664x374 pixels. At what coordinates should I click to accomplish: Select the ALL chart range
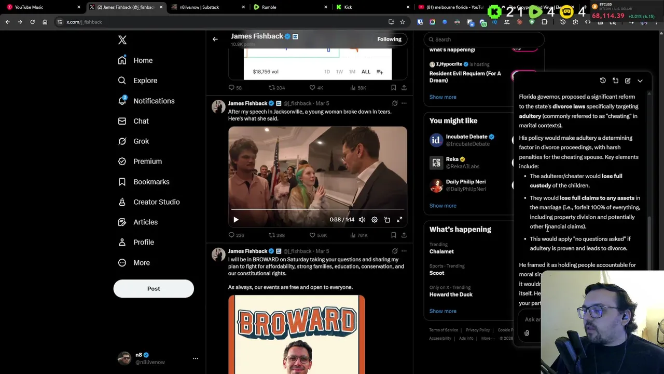(x=366, y=72)
